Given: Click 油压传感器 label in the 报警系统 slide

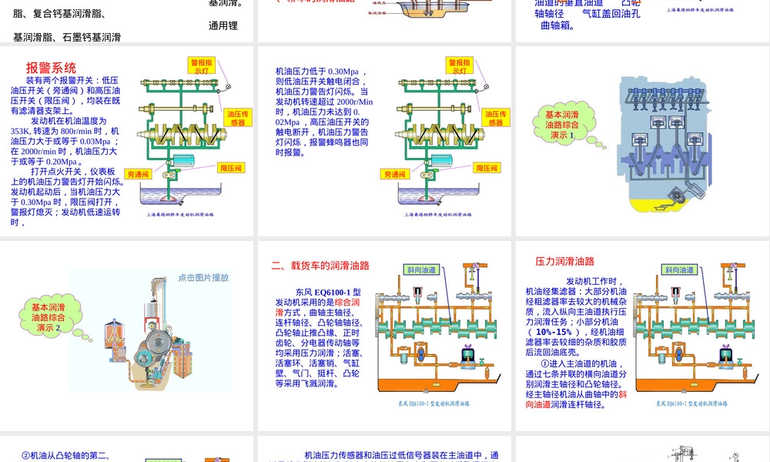Looking at the screenshot, I should 238,118.
